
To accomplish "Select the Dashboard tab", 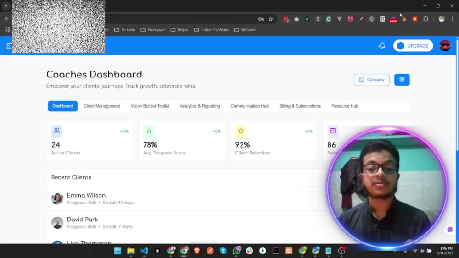I will coord(62,106).
